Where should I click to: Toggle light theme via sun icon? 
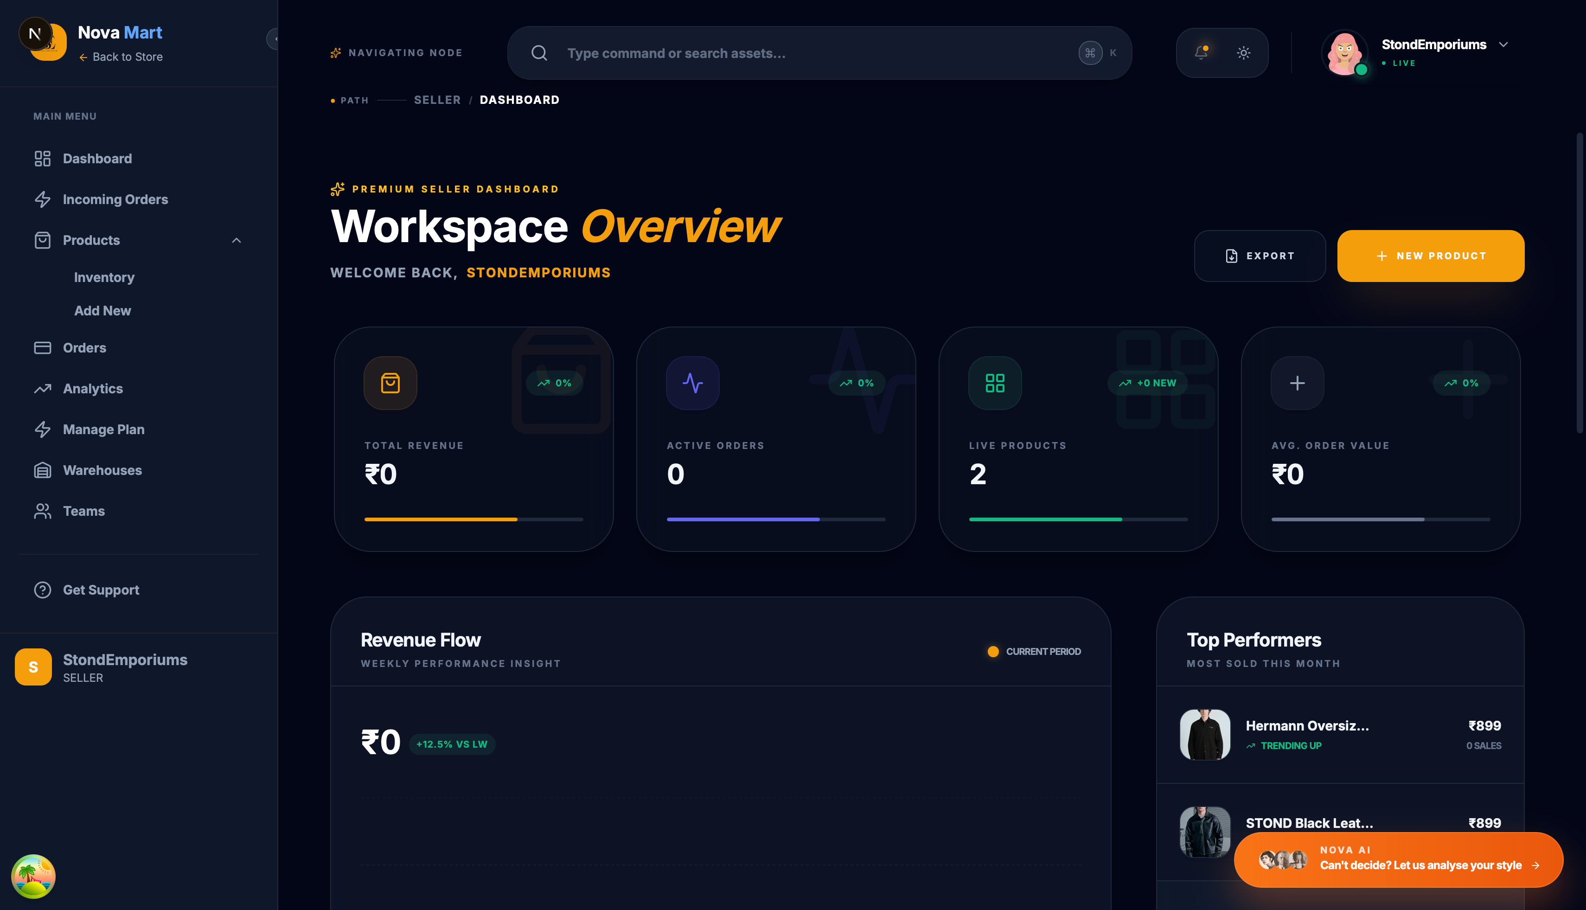[x=1244, y=52]
